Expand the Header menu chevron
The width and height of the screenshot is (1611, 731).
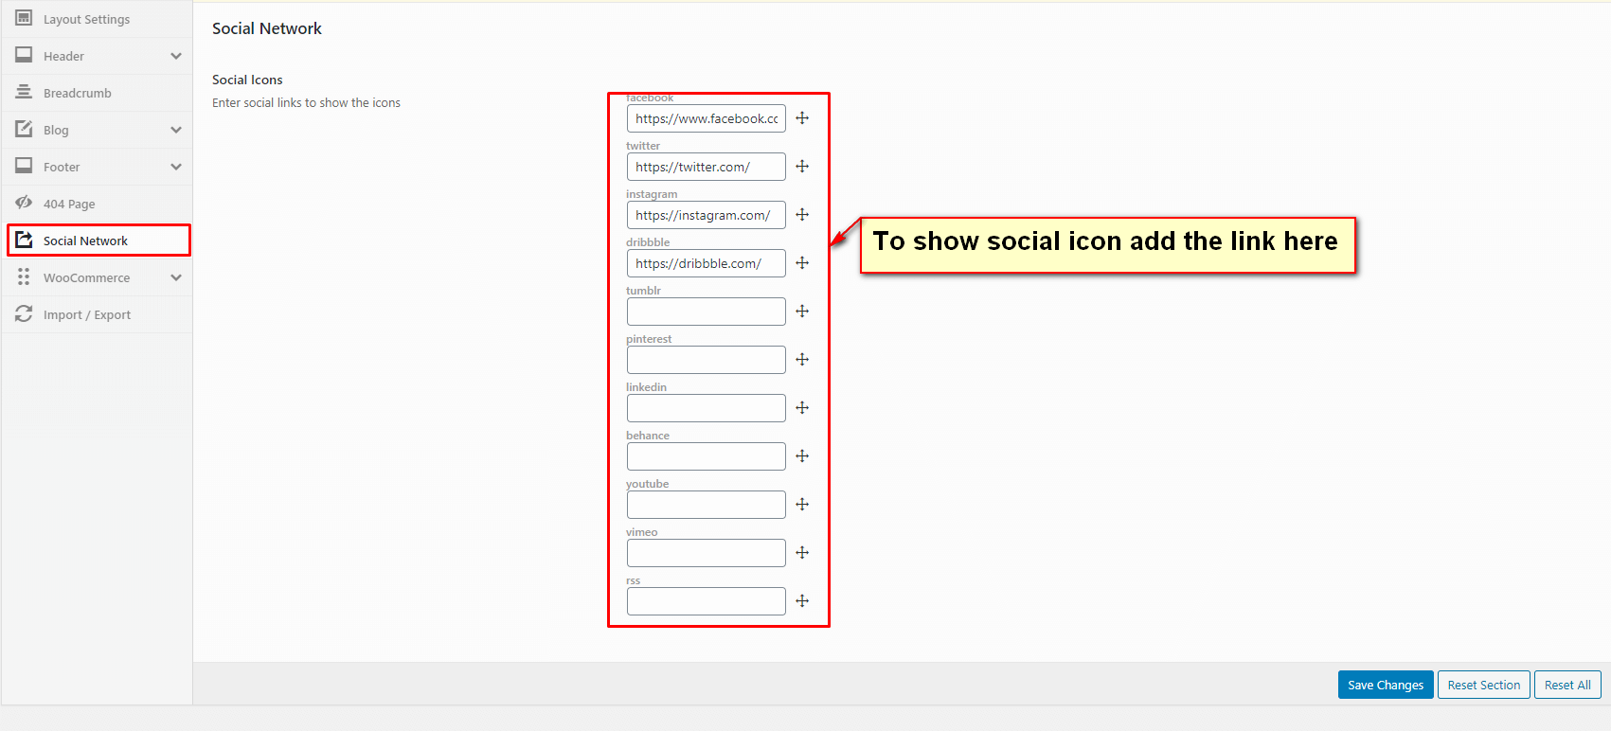click(176, 56)
